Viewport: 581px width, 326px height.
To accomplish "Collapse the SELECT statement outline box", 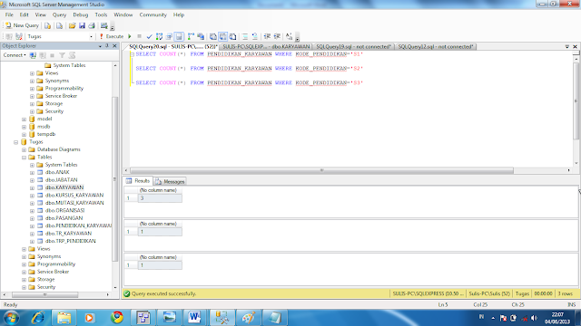I will (132, 54).
